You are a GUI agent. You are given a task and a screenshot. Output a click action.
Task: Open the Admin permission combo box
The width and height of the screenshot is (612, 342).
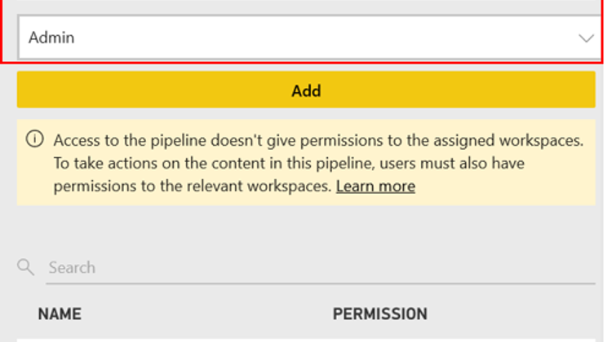coord(306,37)
